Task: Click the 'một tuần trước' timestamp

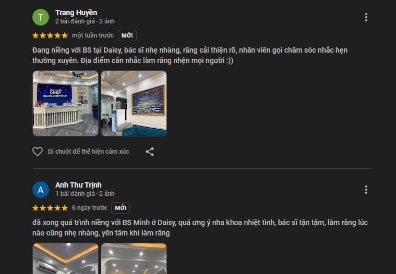Action: point(93,35)
